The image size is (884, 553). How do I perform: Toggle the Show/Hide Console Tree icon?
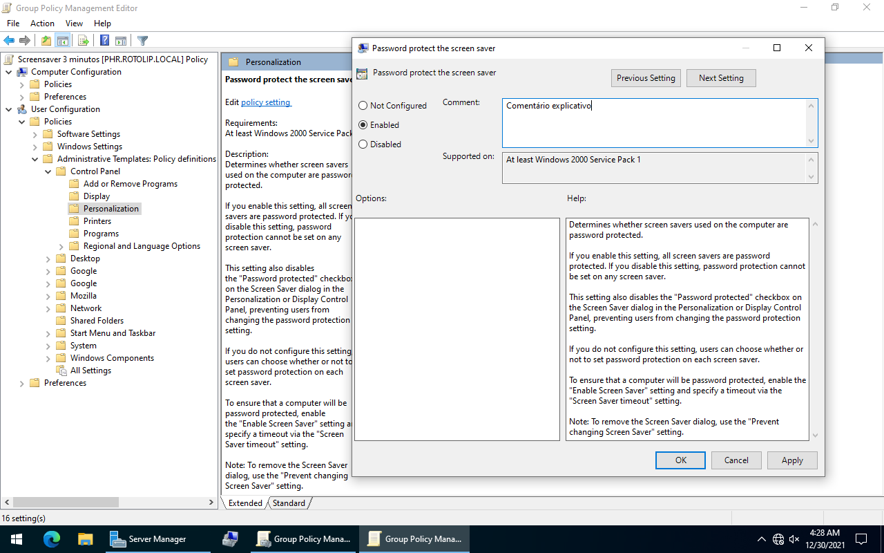(63, 41)
